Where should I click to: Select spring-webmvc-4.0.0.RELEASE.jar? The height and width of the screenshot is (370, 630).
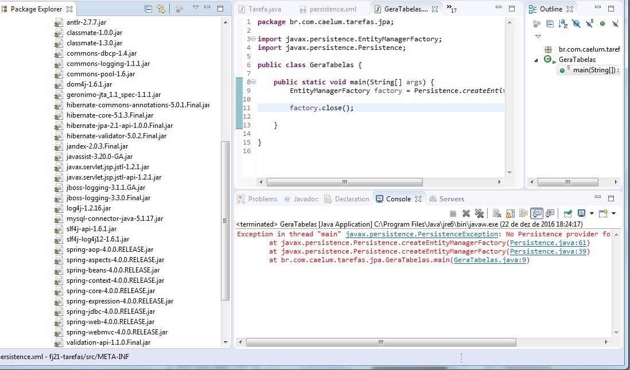[117, 332]
